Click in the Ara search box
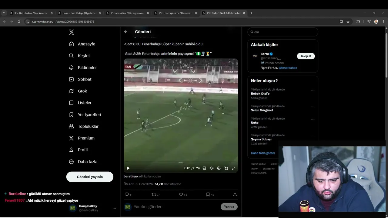The image size is (388, 218). pos(283,32)
